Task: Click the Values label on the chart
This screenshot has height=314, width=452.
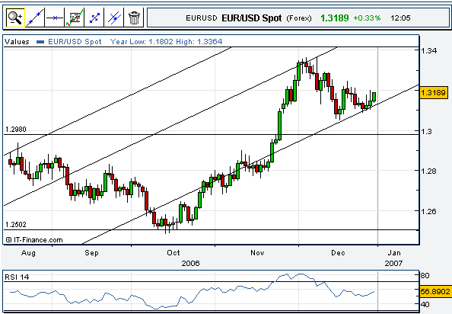Action: 17,42
